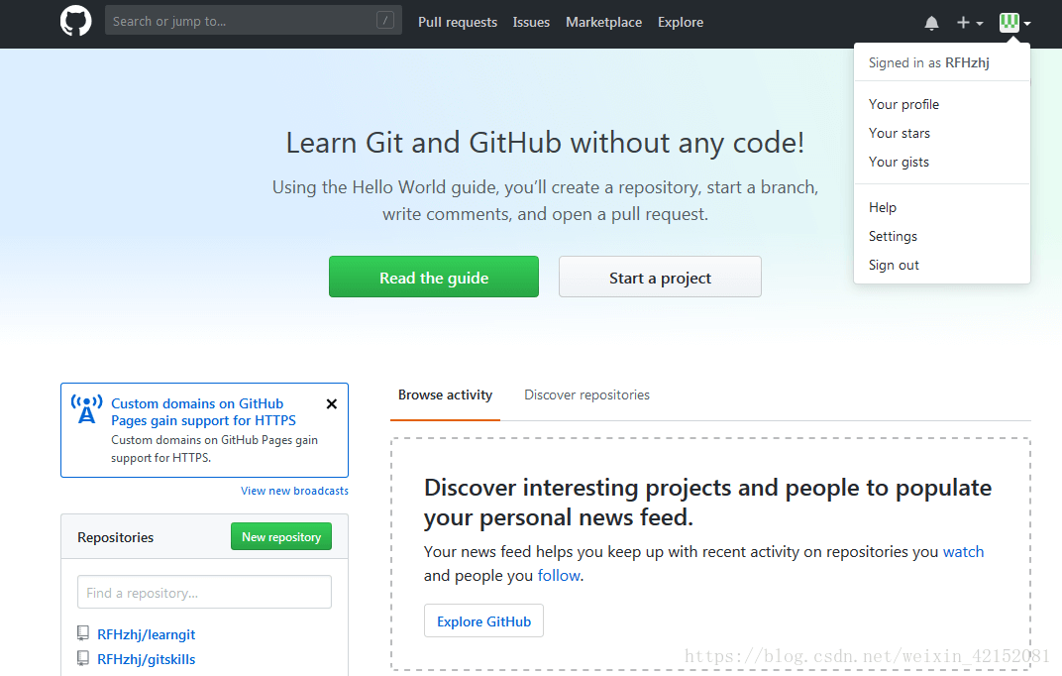Go to Marketplace

[x=603, y=23]
